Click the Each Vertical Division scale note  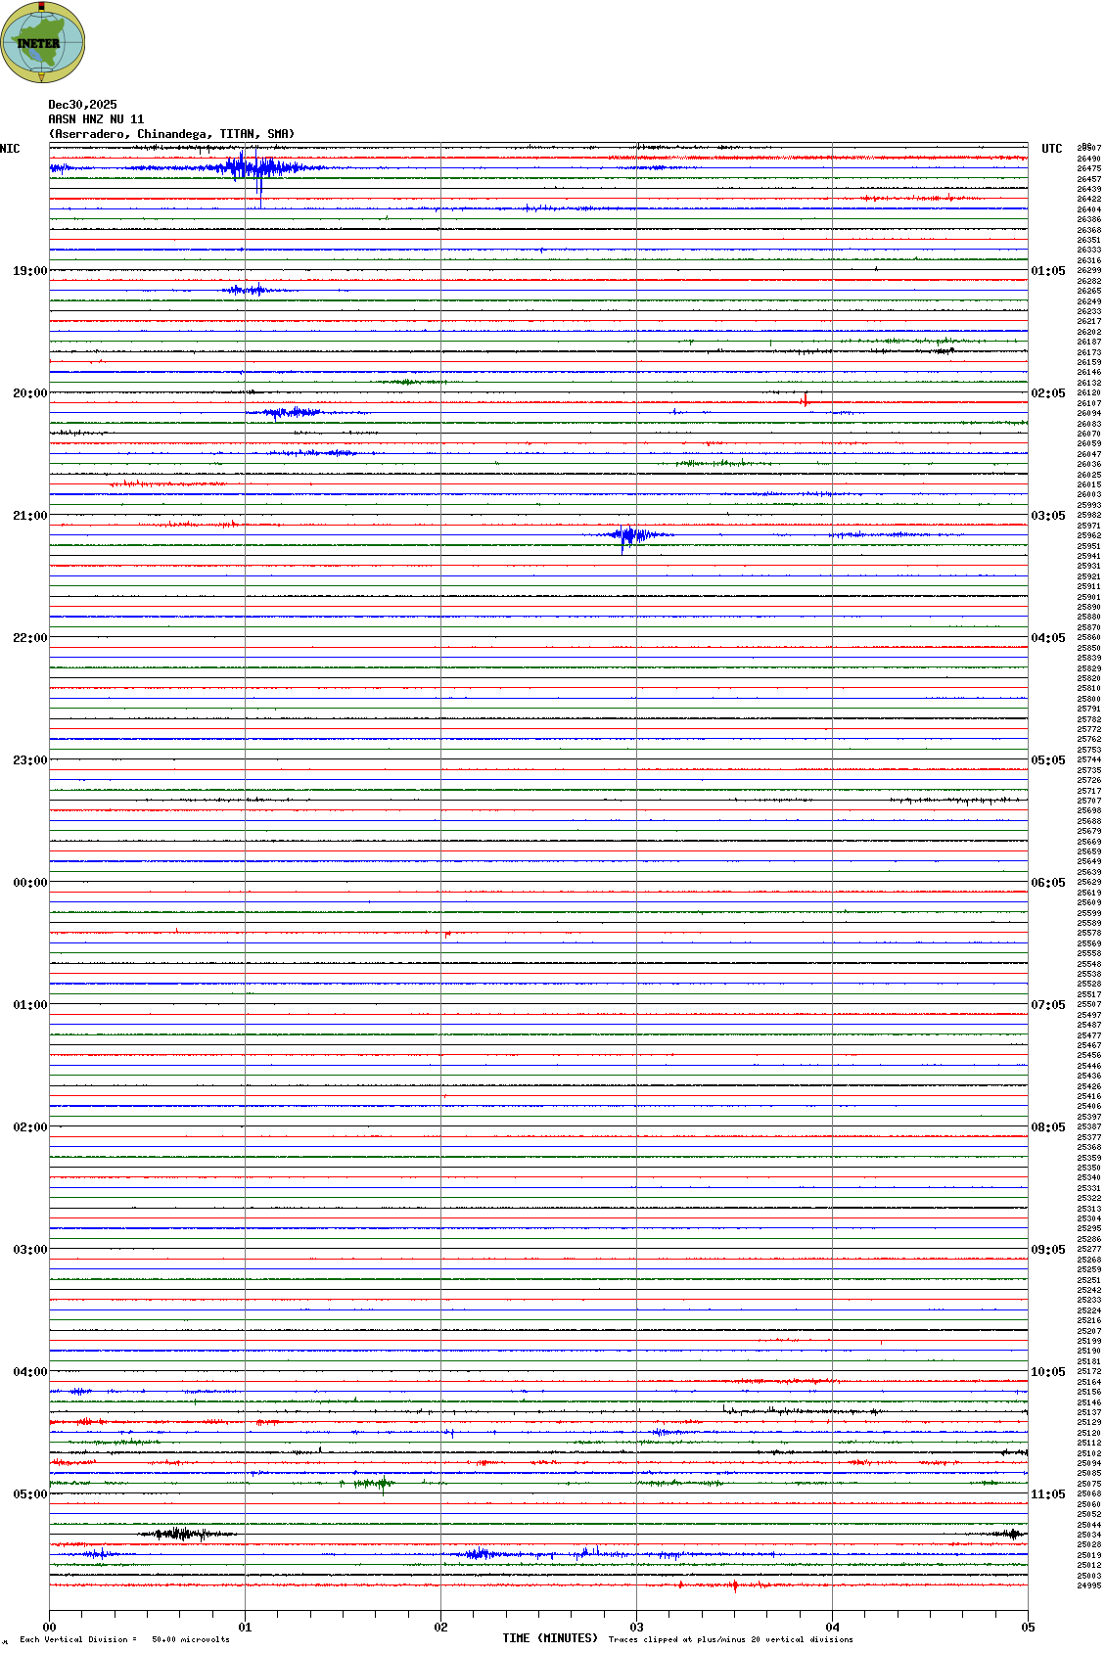click(124, 1639)
